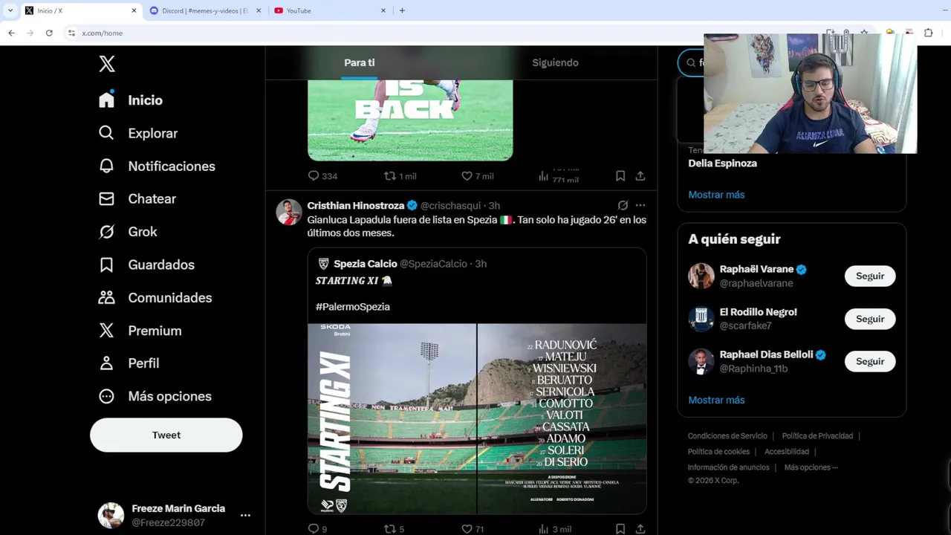Screen dimensions: 951x535
Task: Reply to the post with 334 comments
Action: (x=322, y=176)
